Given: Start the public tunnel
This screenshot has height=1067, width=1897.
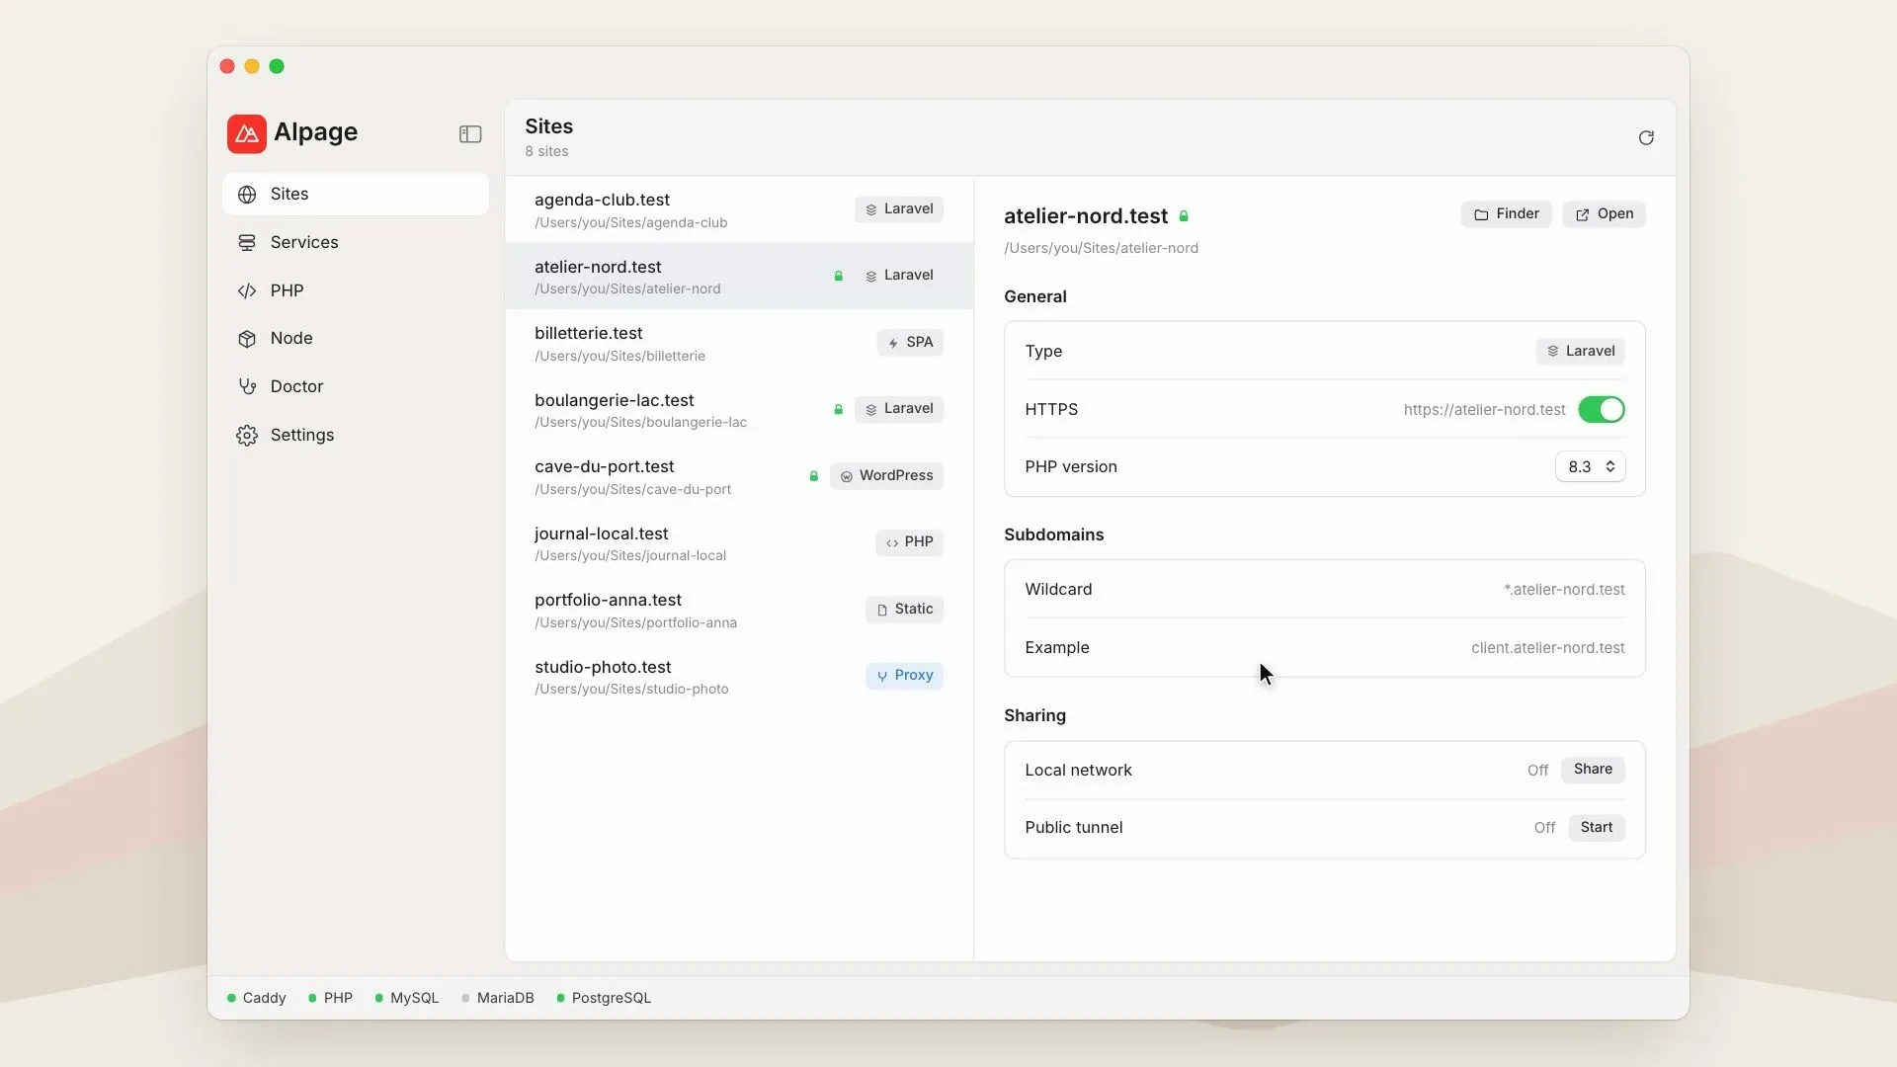Looking at the screenshot, I should click(x=1596, y=828).
